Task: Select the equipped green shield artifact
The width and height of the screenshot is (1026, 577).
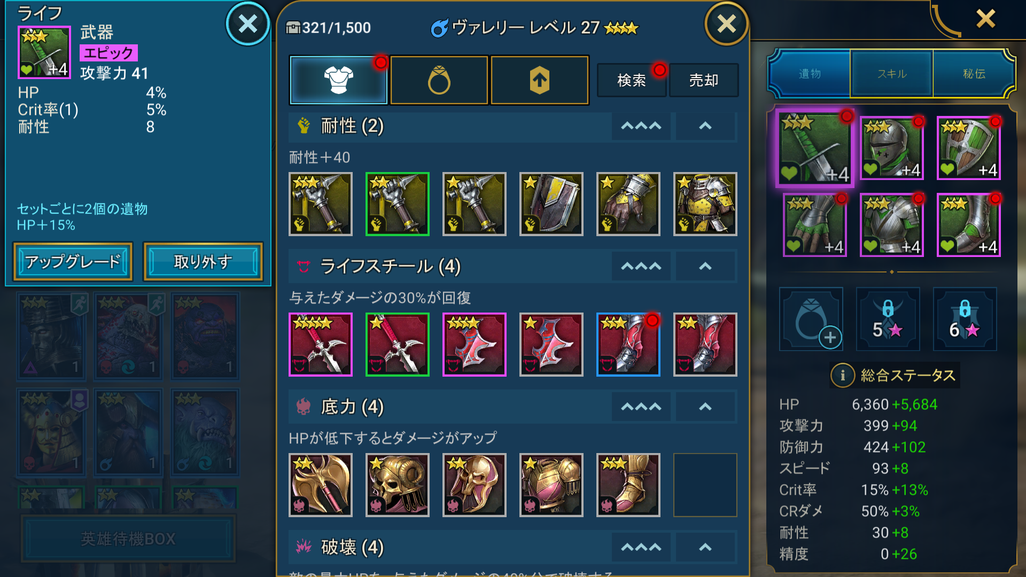Action: (x=969, y=148)
